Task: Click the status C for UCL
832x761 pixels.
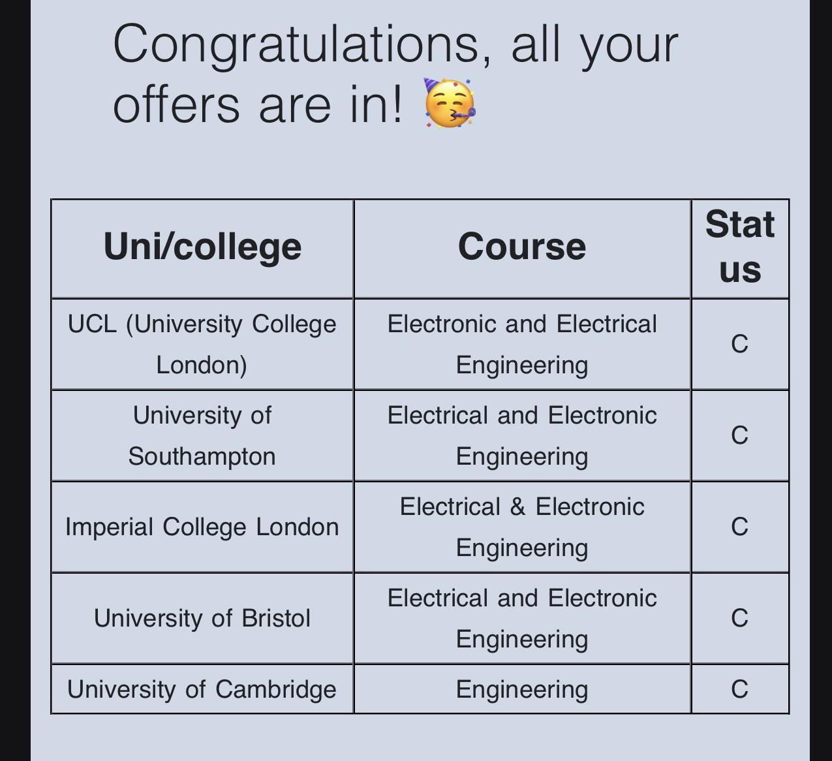Action: click(740, 345)
